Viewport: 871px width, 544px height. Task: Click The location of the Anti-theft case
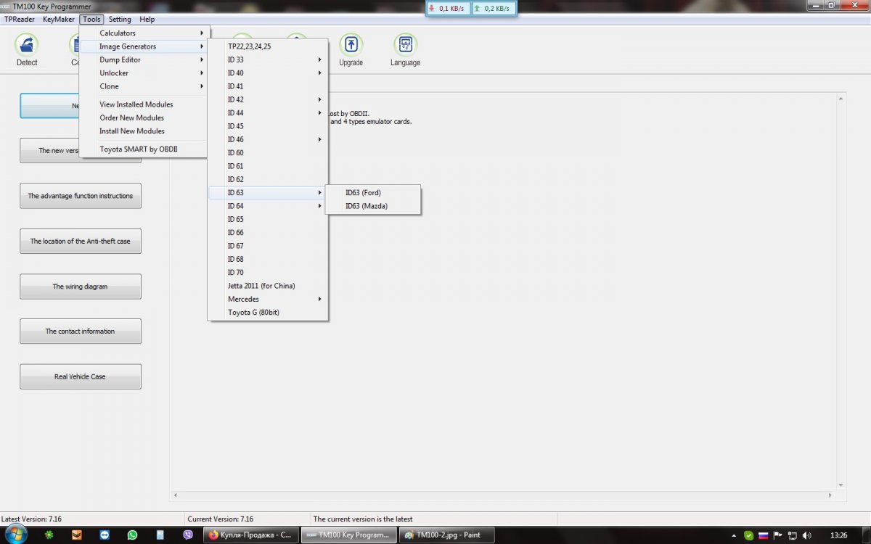pos(81,241)
